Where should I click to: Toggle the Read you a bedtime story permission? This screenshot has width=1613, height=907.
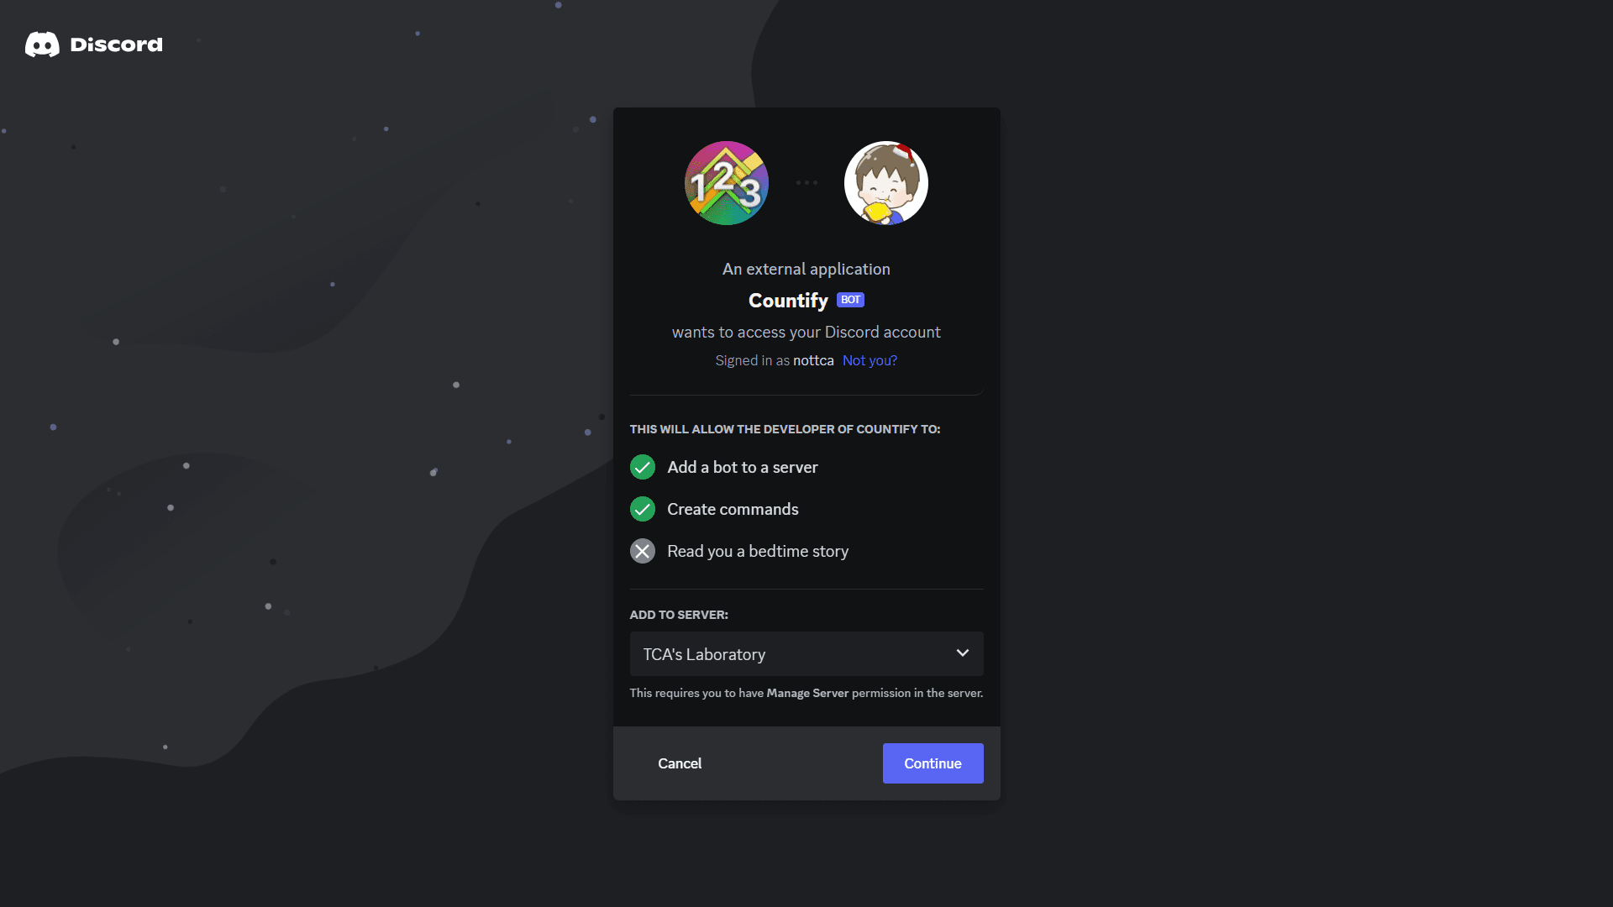pyautogui.click(x=643, y=550)
